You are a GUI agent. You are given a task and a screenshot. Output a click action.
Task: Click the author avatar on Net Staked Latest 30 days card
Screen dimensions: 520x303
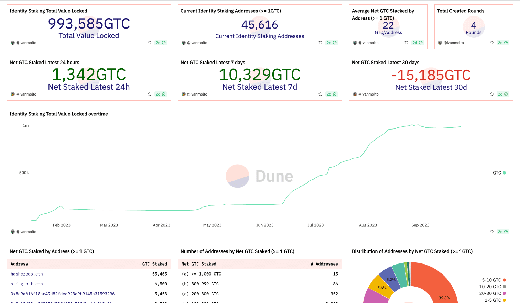pyautogui.click(x=355, y=94)
